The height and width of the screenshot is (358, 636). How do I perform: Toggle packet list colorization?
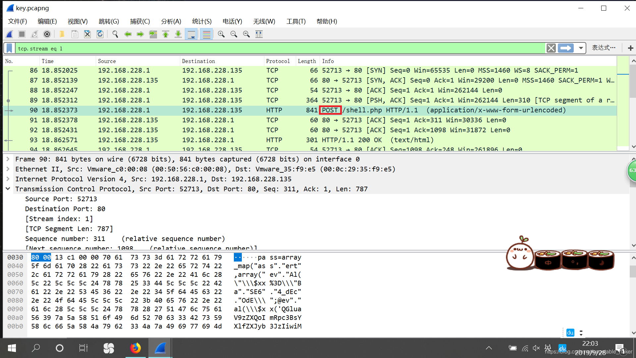[x=206, y=34]
